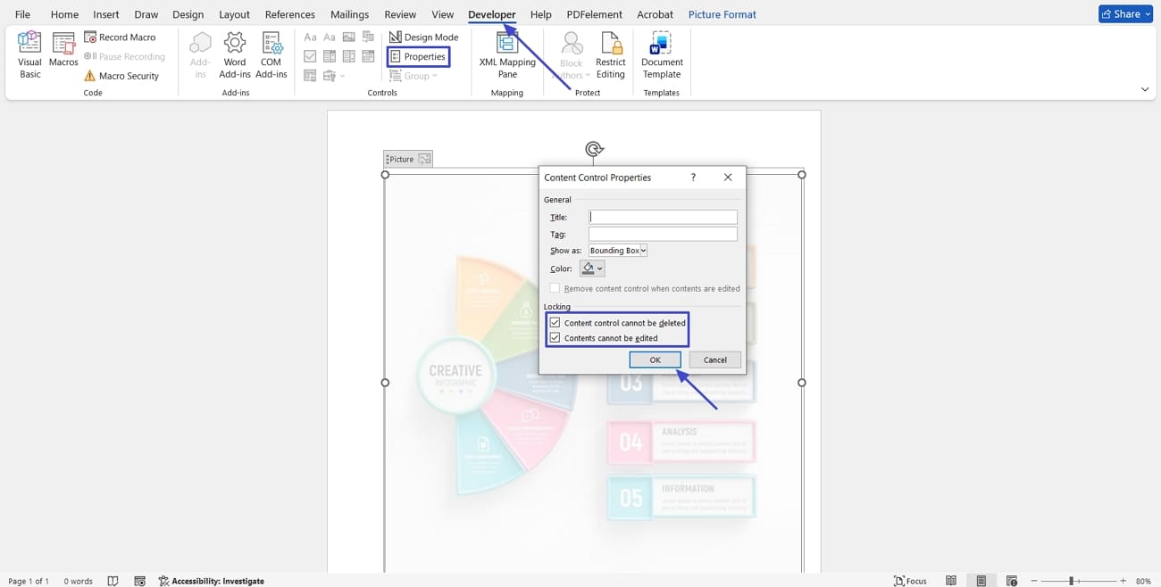The width and height of the screenshot is (1161, 587).
Task: Insert Drop-Down List content control
Action: (x=349, y=56)
